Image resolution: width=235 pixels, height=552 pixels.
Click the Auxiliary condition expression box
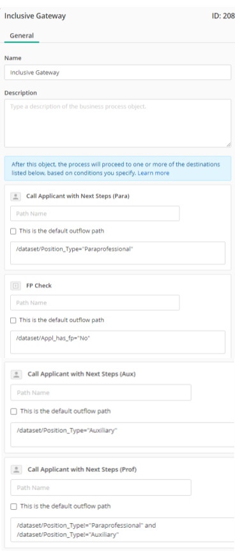click(123, 435)
